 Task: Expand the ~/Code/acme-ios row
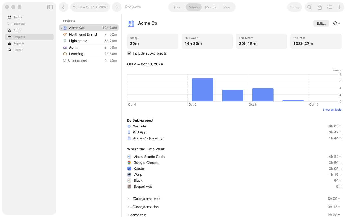pos(128,207)
